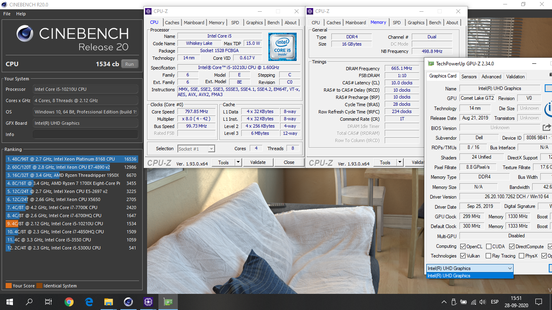
Task: Open taskbar Search
Action: coord(29,302)
